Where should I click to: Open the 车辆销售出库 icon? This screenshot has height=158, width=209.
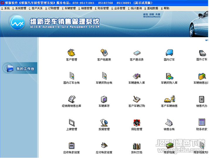point(202,76)
